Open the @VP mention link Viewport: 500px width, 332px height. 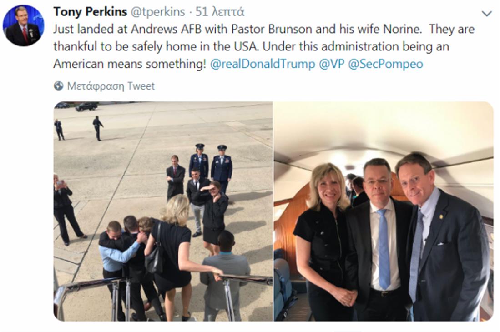click(x=331, y=64)
